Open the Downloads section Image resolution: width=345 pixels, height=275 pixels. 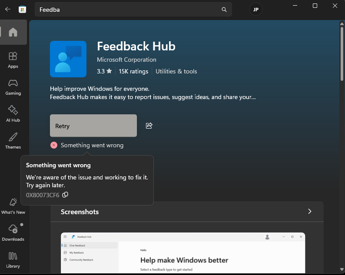click(x=13, y=233)
